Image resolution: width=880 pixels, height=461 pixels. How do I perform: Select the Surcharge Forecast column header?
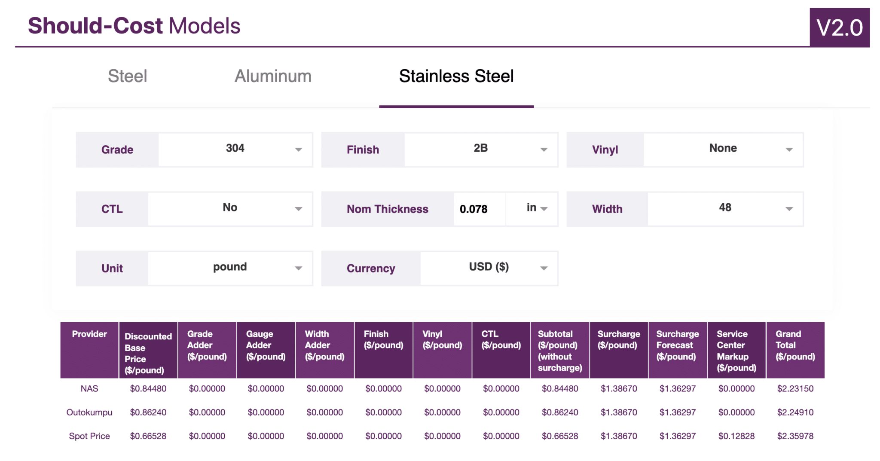click(678, 350)
